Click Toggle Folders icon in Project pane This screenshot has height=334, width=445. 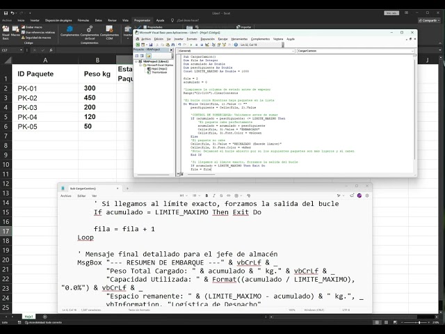148,56
